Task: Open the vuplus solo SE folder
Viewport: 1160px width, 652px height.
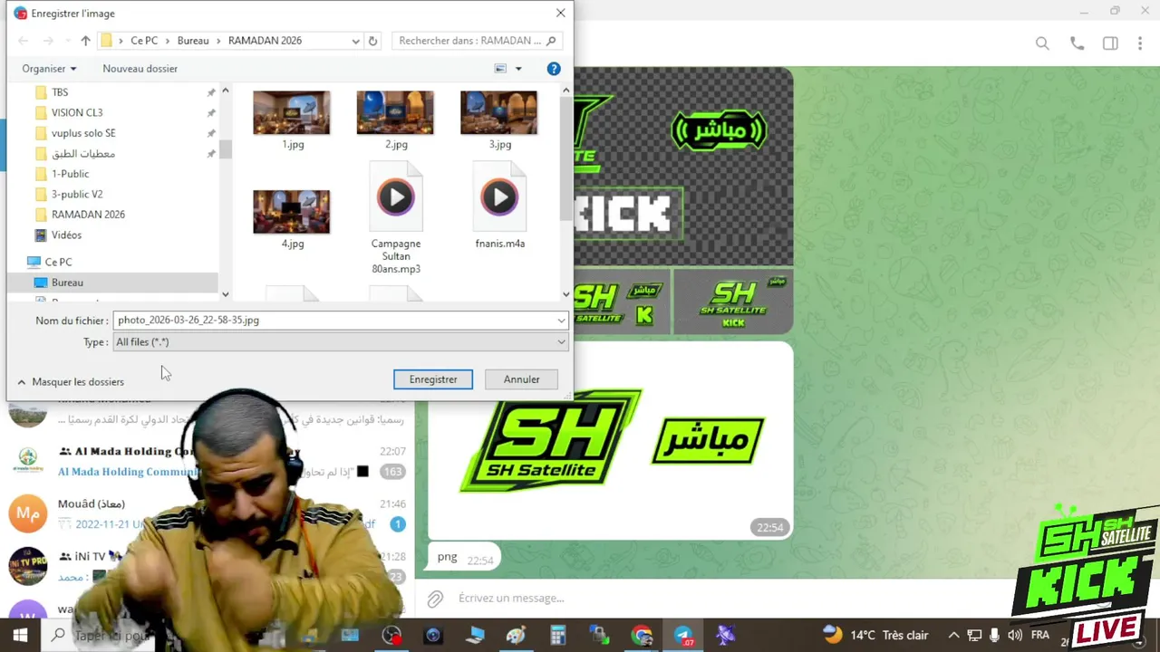Action: coord(83,133)
